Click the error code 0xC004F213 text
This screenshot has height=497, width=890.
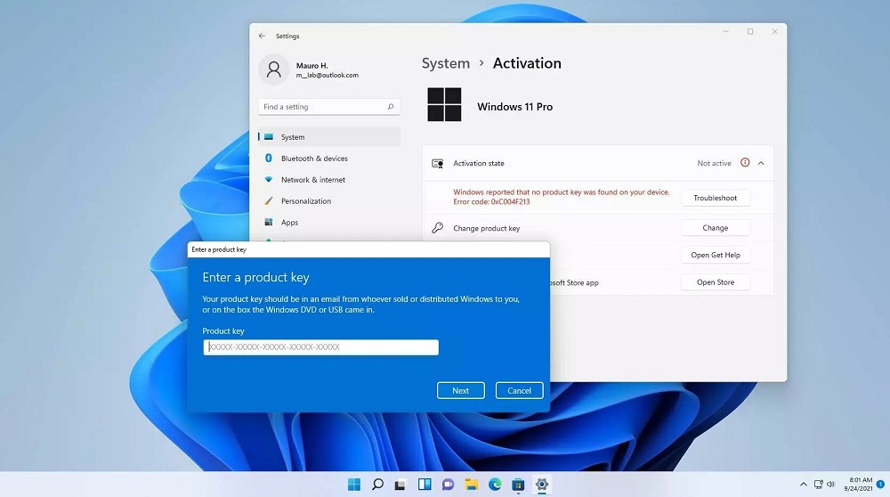[491, 201]
